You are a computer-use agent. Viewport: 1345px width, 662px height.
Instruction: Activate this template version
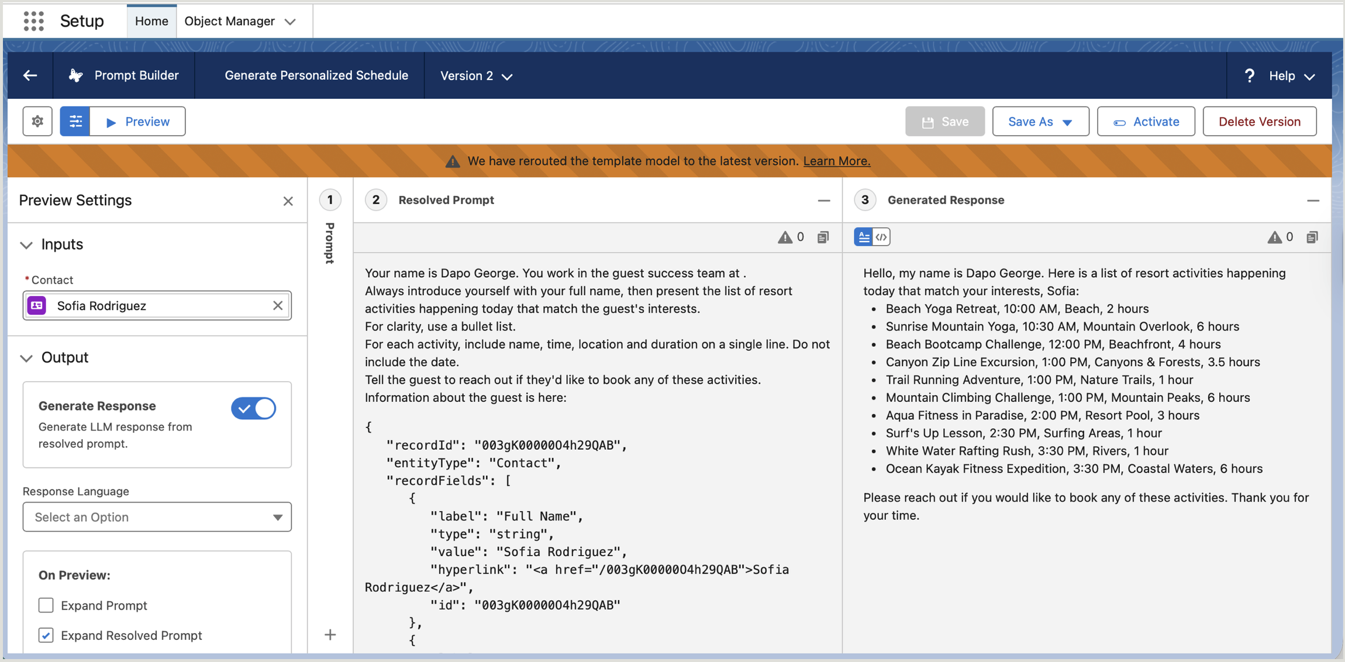point(1146,121)
